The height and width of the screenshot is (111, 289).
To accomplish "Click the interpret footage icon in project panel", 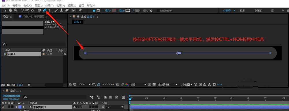I will 3,85.
